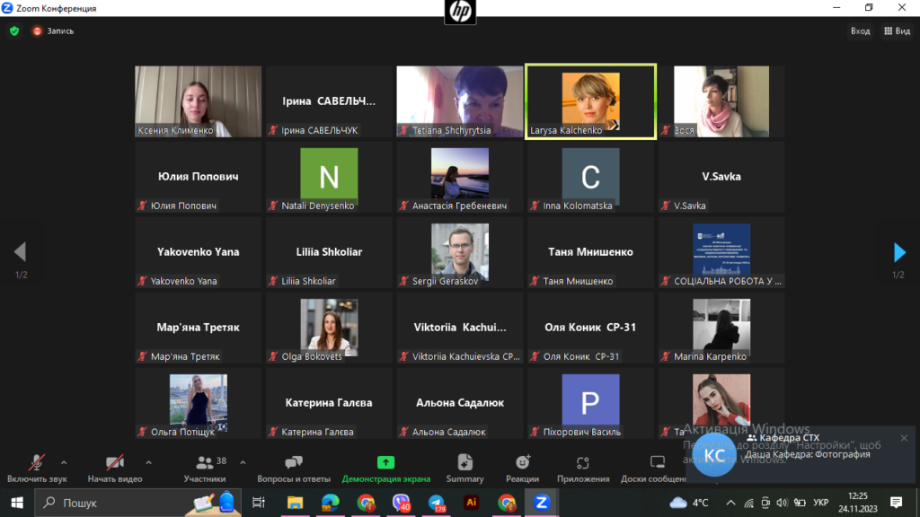920x517 pixels.
Task: Open the Участники participants panel
Action: tap(205, 467)
